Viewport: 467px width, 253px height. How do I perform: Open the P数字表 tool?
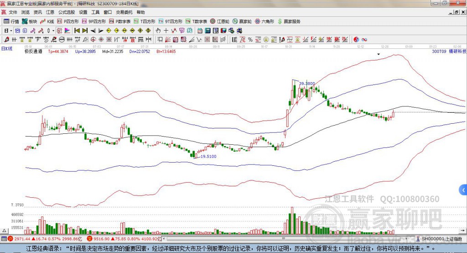click(120, 21)
